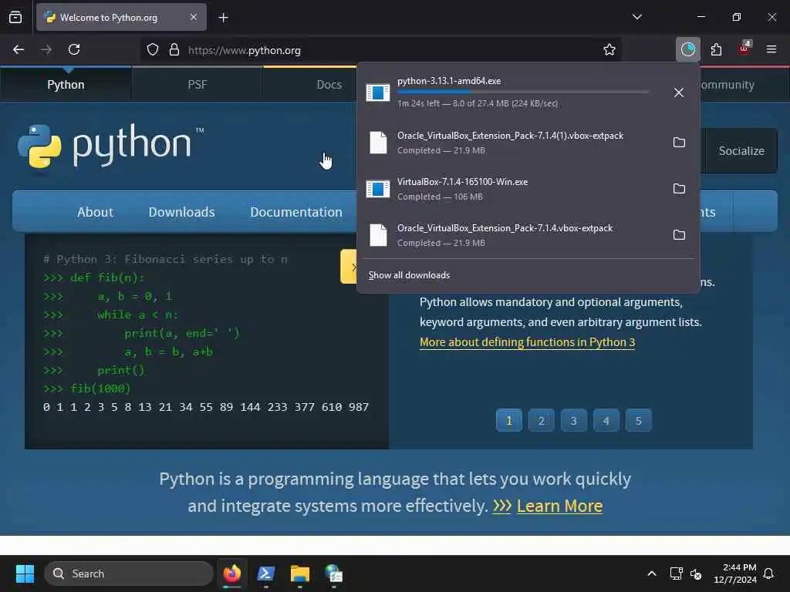Open muted volume tray icon
Viewport: 790px width, 592px height.
696,573
